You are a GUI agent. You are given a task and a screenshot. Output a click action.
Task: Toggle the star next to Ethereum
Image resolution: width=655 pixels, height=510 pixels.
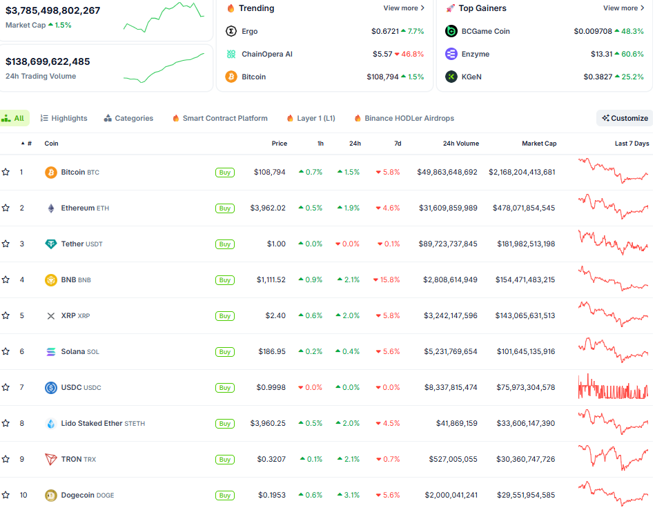click(x=7, y=208)
